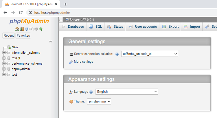This screenshot has width=217, height=118.
Task: Click the Server connection collation label
Action: pyautogui.click(x=93, y=54)
